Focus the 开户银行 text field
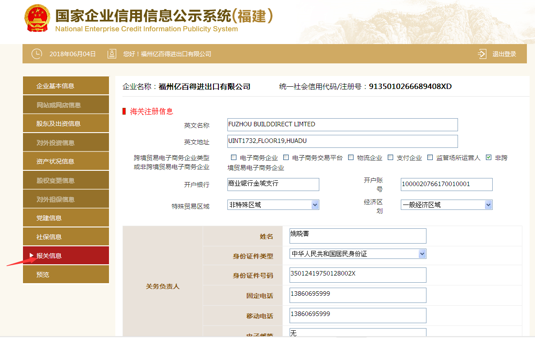The image size is (535, 338). [x=273, y=184]
